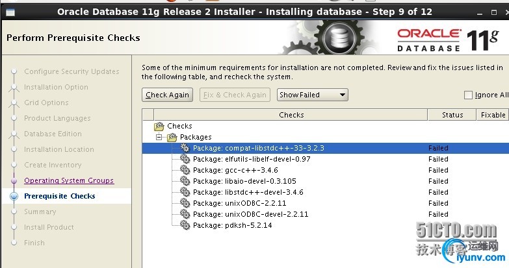Click the Checks root folder icon

point(159,126)
